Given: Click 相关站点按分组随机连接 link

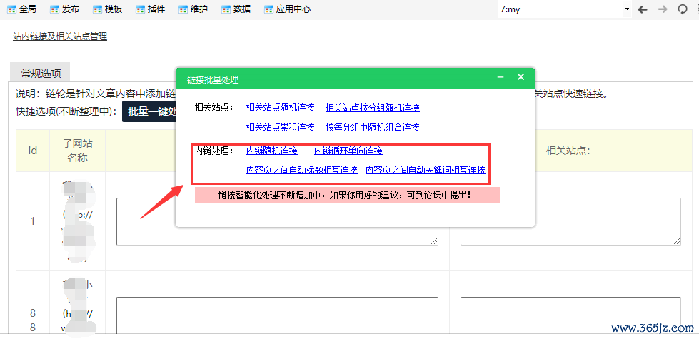Looking at the screenshot, I should click(372, 108).
